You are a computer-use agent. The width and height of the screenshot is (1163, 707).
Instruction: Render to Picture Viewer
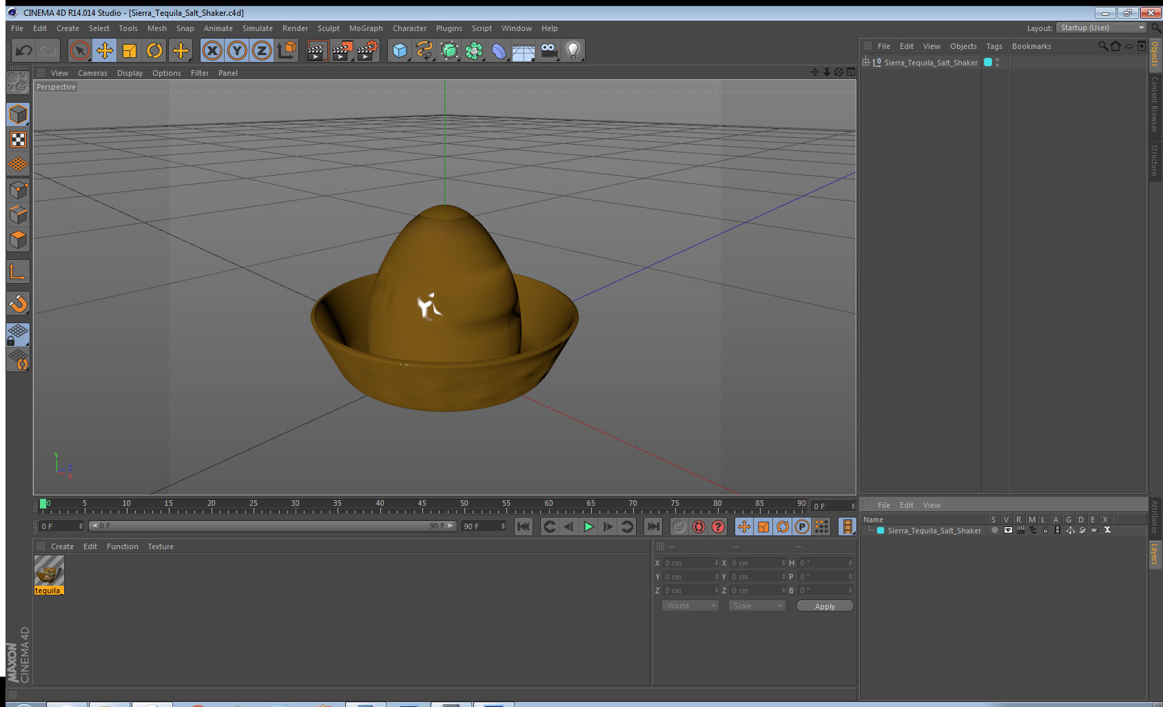tap(342, 50)
